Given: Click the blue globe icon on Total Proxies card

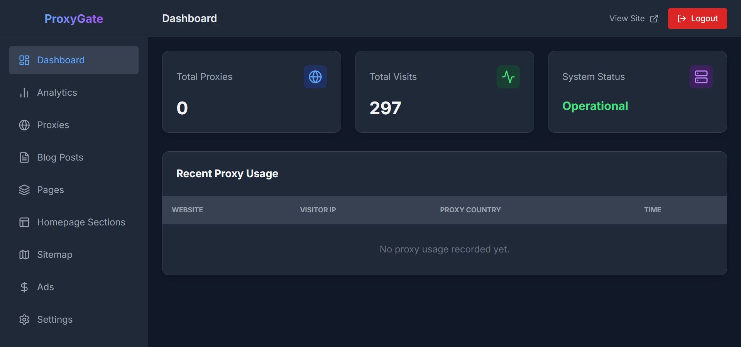Looking at the screenshot, I should point(315,77).
